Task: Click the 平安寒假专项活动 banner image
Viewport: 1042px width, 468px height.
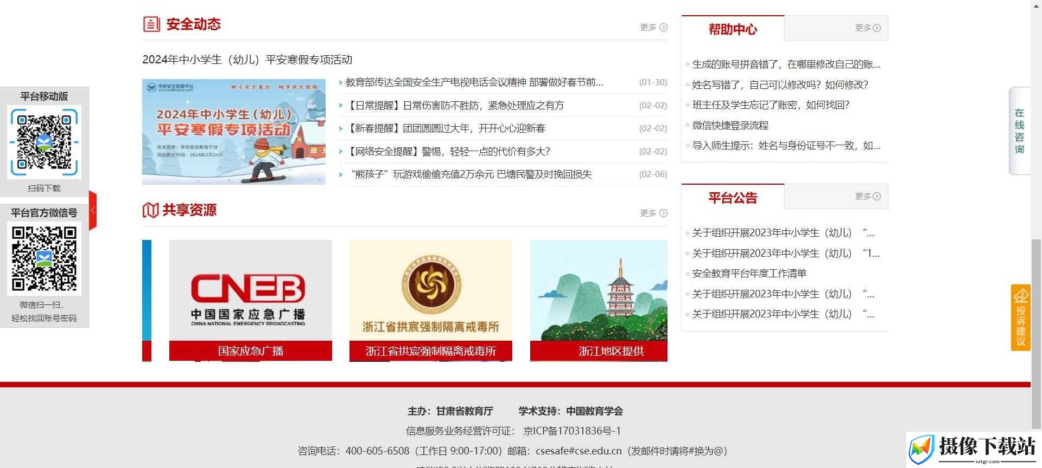Action: 234,132
